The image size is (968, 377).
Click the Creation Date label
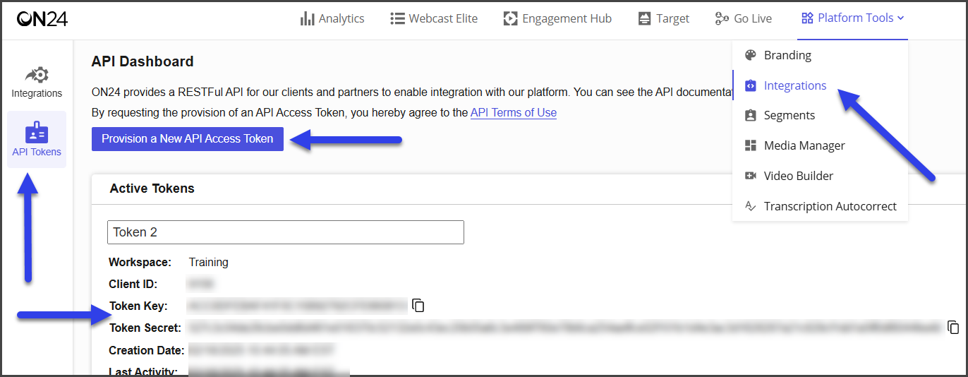pos(147,350)
